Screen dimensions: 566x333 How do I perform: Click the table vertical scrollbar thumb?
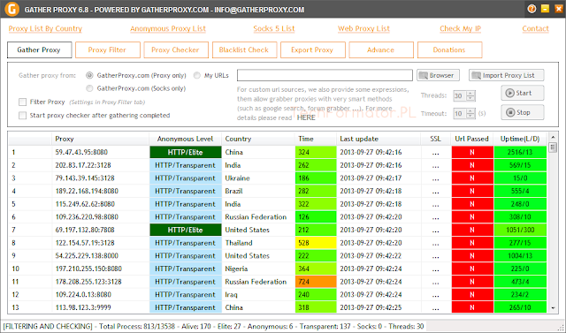click(x=553, y=147)
